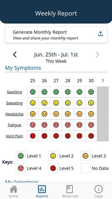Open the Resources bookmark icon
This screenshot has width=112, height=199.
click(x=70, y=189)
